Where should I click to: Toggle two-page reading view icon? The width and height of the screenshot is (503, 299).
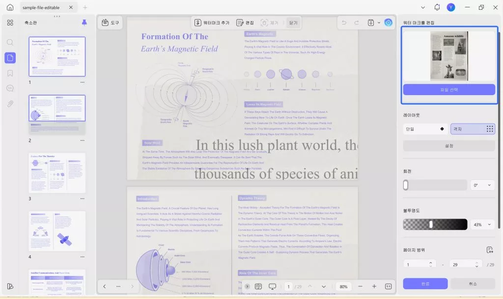258,287
